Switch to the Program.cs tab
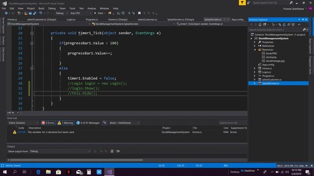This screenshot has width=314, height=176. tap(92, 20)
